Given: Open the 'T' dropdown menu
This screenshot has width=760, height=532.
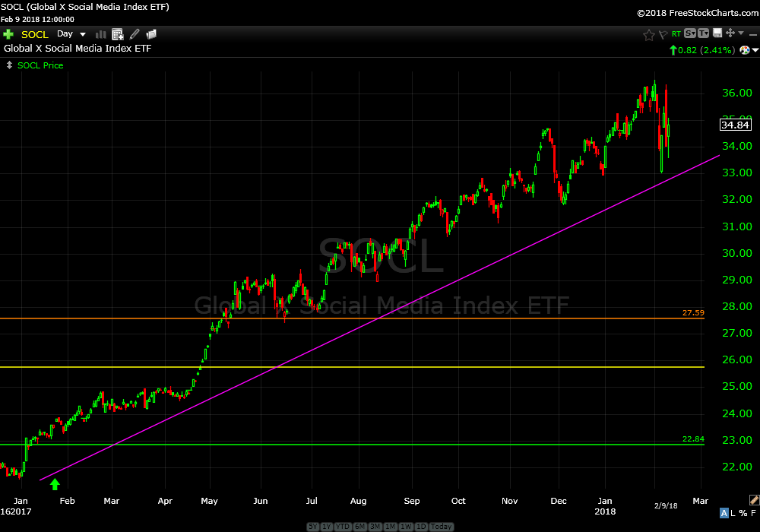Looking at the screenshot, I should (x=704, y=33).
